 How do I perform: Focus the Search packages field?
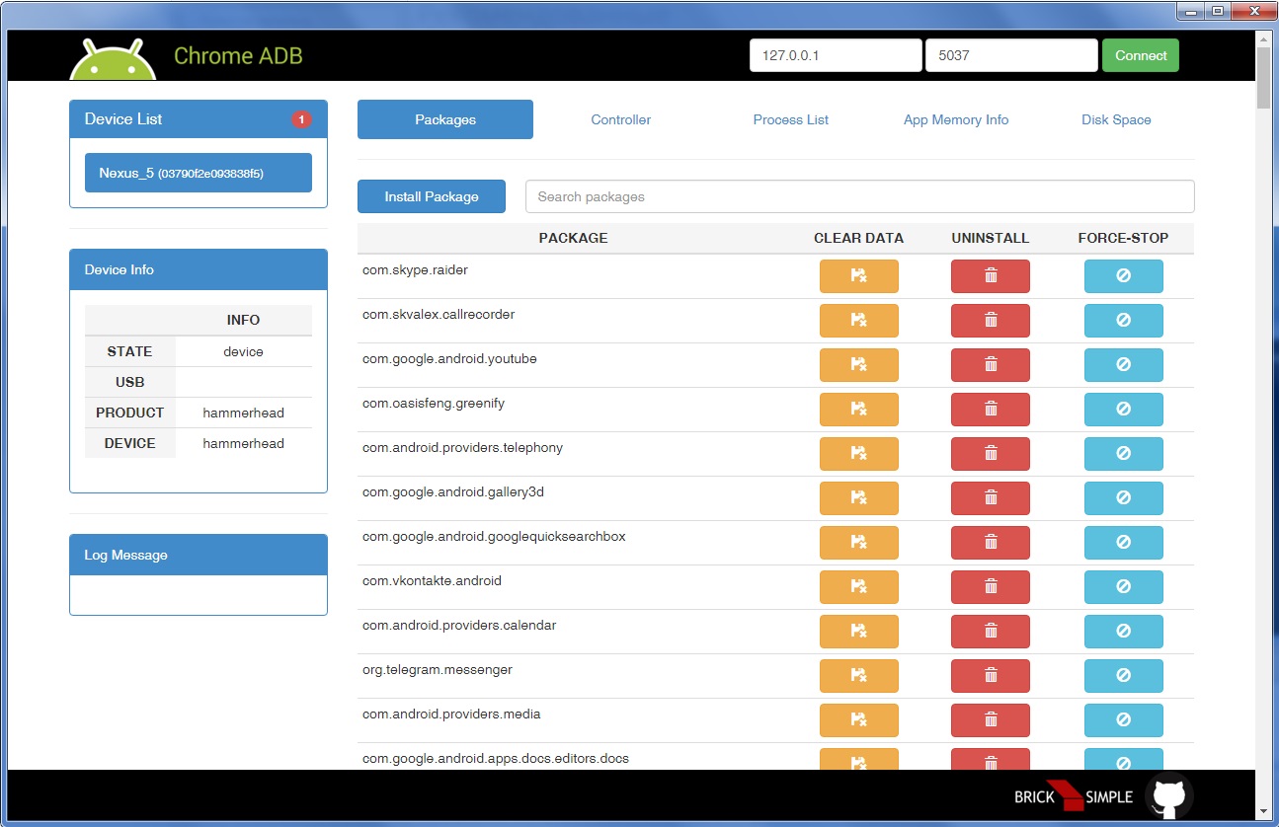859,196
